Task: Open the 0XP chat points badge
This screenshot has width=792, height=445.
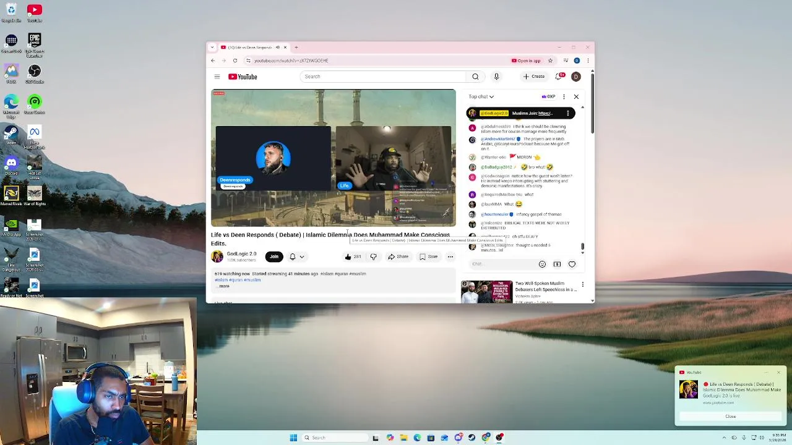Action: (x=548, y=96)
